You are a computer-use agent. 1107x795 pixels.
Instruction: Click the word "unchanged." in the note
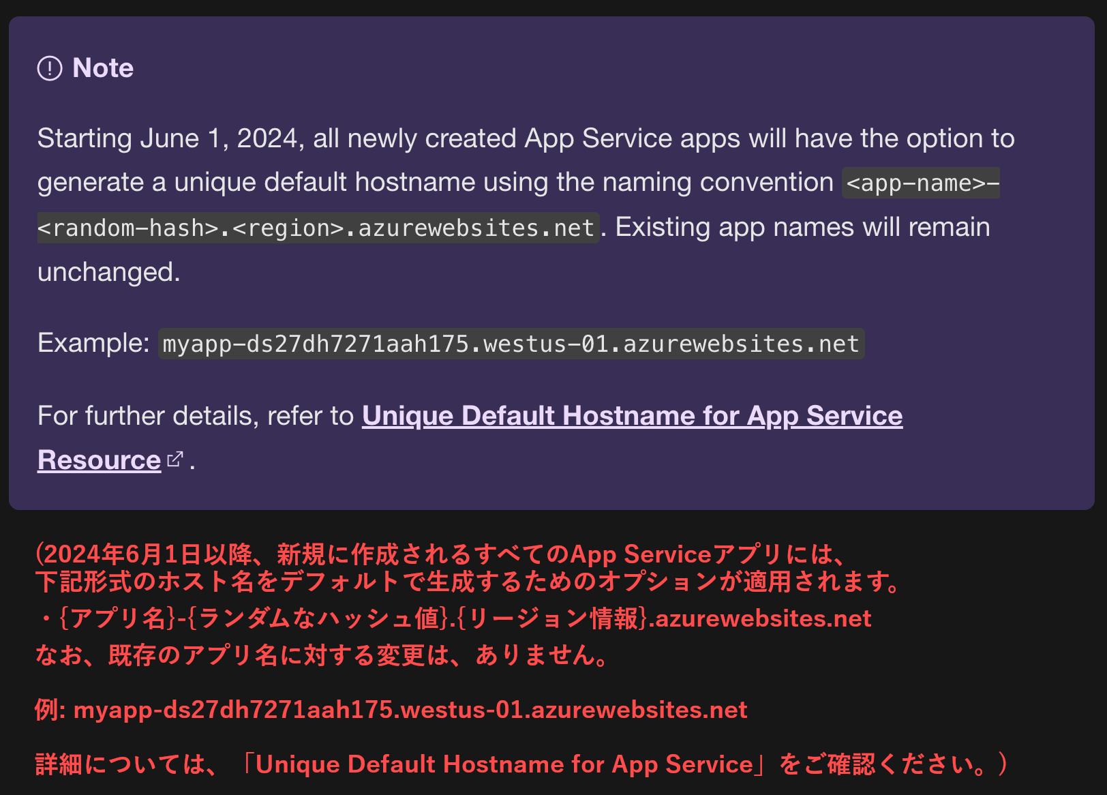click(109, 272)
